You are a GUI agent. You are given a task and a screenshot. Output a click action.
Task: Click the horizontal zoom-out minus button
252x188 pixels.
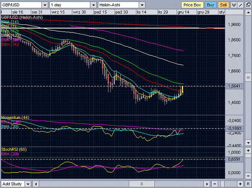click(215, 184)
